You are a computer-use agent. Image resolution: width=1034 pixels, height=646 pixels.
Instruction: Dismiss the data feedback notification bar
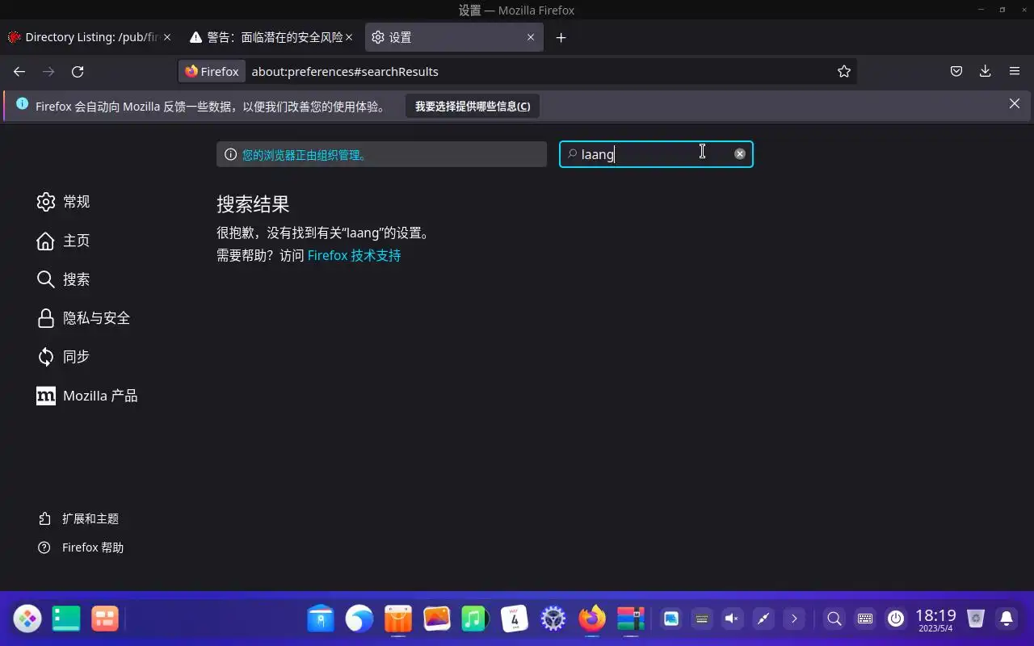click(x=1015, y=103)
